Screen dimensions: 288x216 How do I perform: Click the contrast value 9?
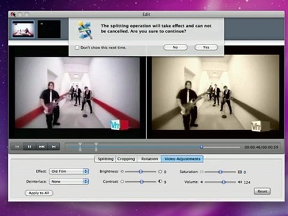[165, 182]
